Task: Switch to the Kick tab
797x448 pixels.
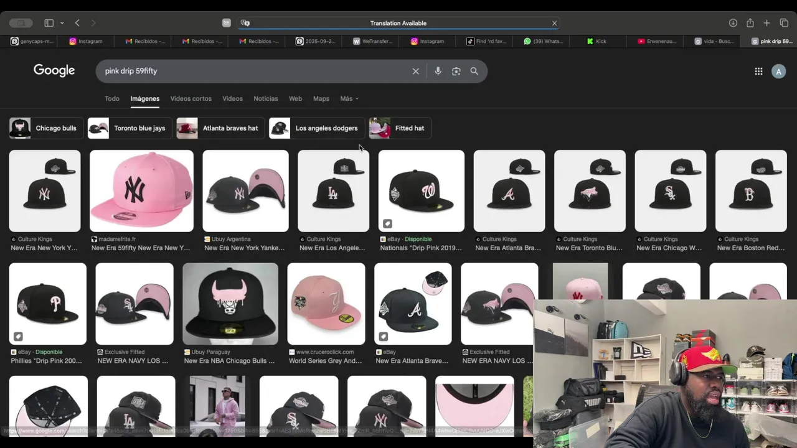Action: click(x=597, y=41)
